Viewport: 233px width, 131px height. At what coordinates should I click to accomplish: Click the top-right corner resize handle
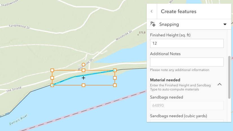point(115,70)
